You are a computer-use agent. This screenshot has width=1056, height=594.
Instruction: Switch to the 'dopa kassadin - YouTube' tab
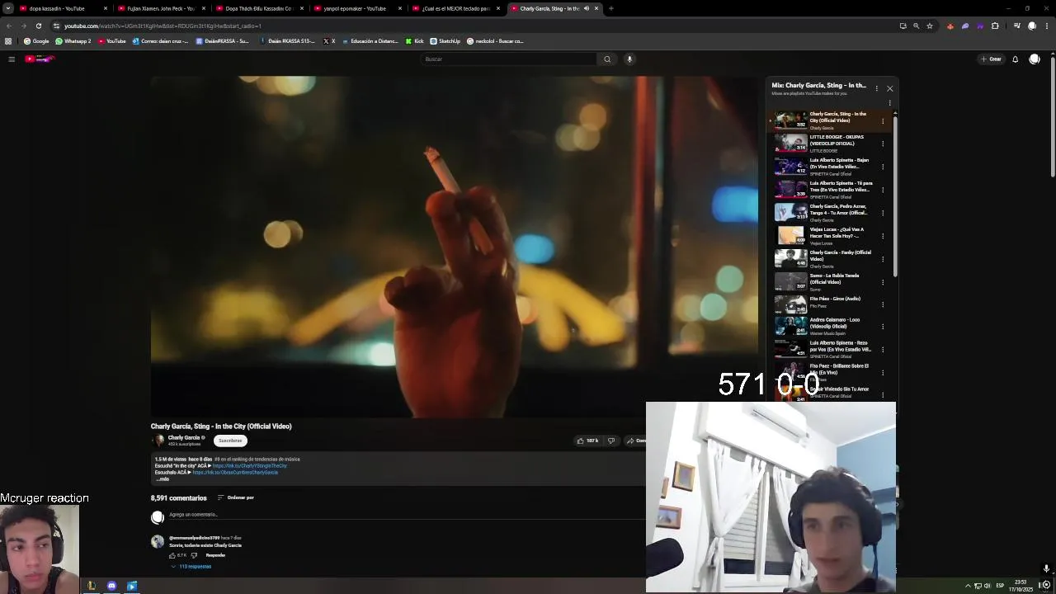(63, 8)
